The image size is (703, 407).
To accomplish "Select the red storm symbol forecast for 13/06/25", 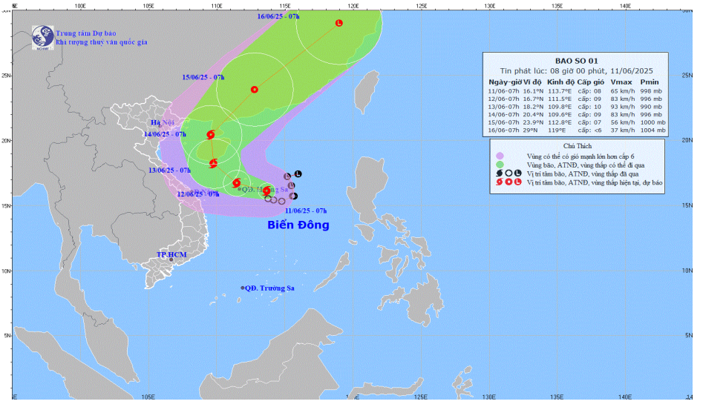I will coord(213,163).
